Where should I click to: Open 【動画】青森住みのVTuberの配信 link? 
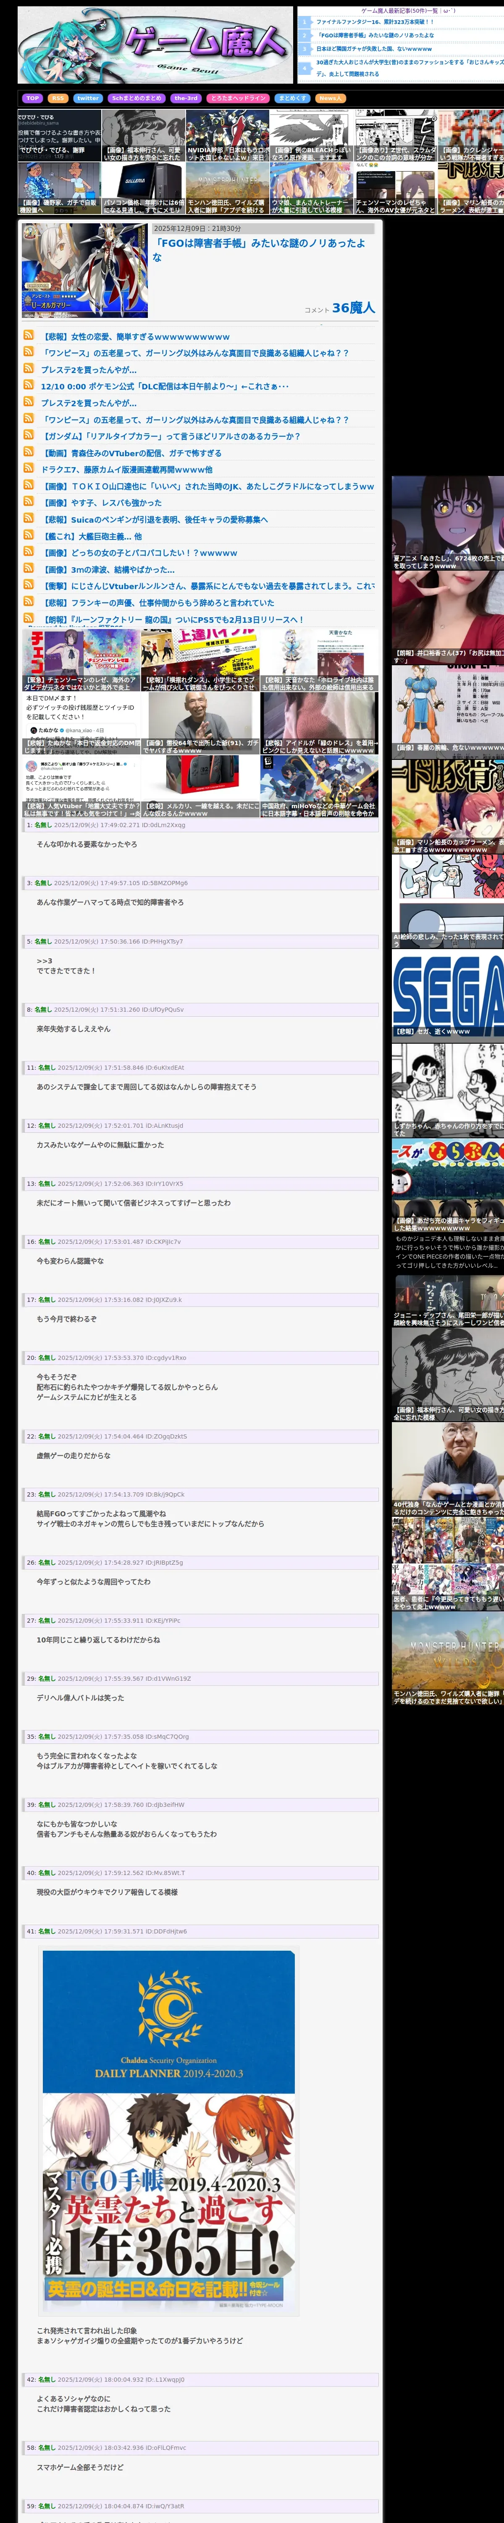click(x=131, y=452)
